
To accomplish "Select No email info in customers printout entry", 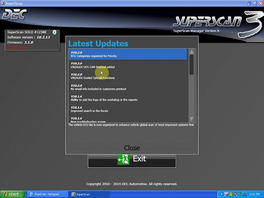I will pyautogui.click(x=128, y=87).
